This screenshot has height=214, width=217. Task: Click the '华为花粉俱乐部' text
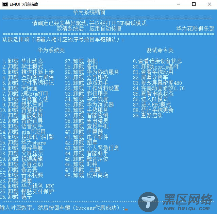pos(196,29)
